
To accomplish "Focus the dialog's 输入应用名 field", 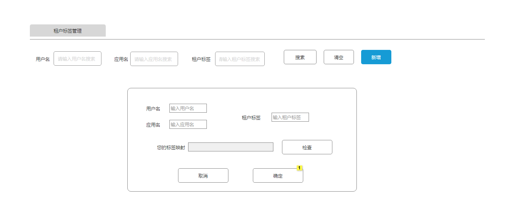I will [x=188, y=124].
